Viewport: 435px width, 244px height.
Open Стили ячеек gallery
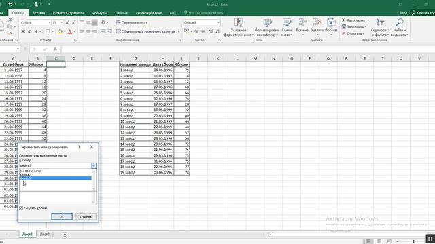pos(287,27)
